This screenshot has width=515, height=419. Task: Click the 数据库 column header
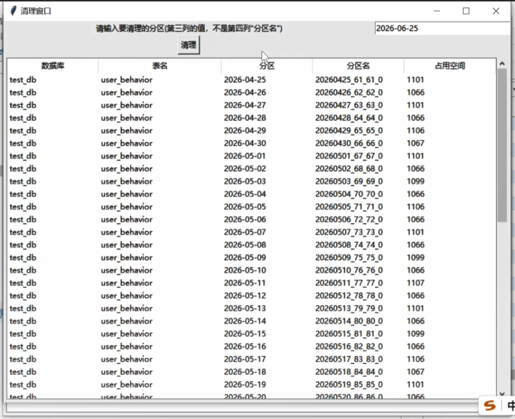tap(52, 66)
